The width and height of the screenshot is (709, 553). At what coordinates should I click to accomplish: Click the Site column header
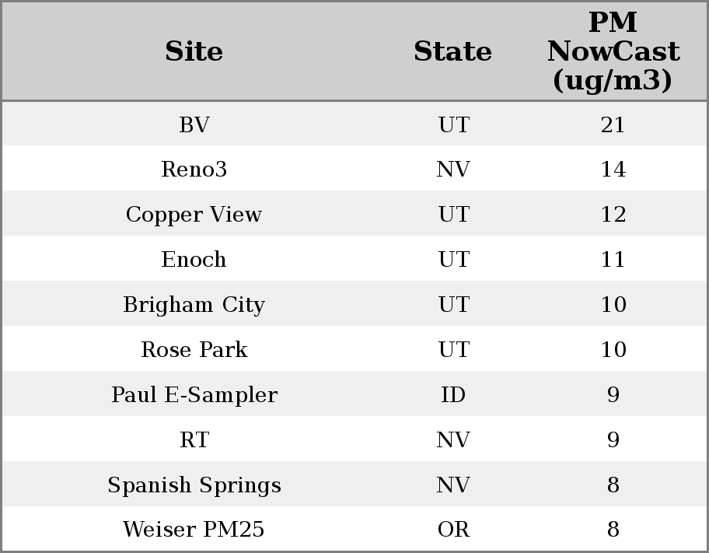pos(194,52)
